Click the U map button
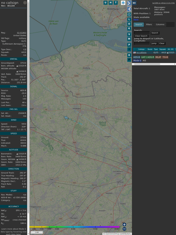The height and width of the screenshot is (235, 176). click(105, 3)
